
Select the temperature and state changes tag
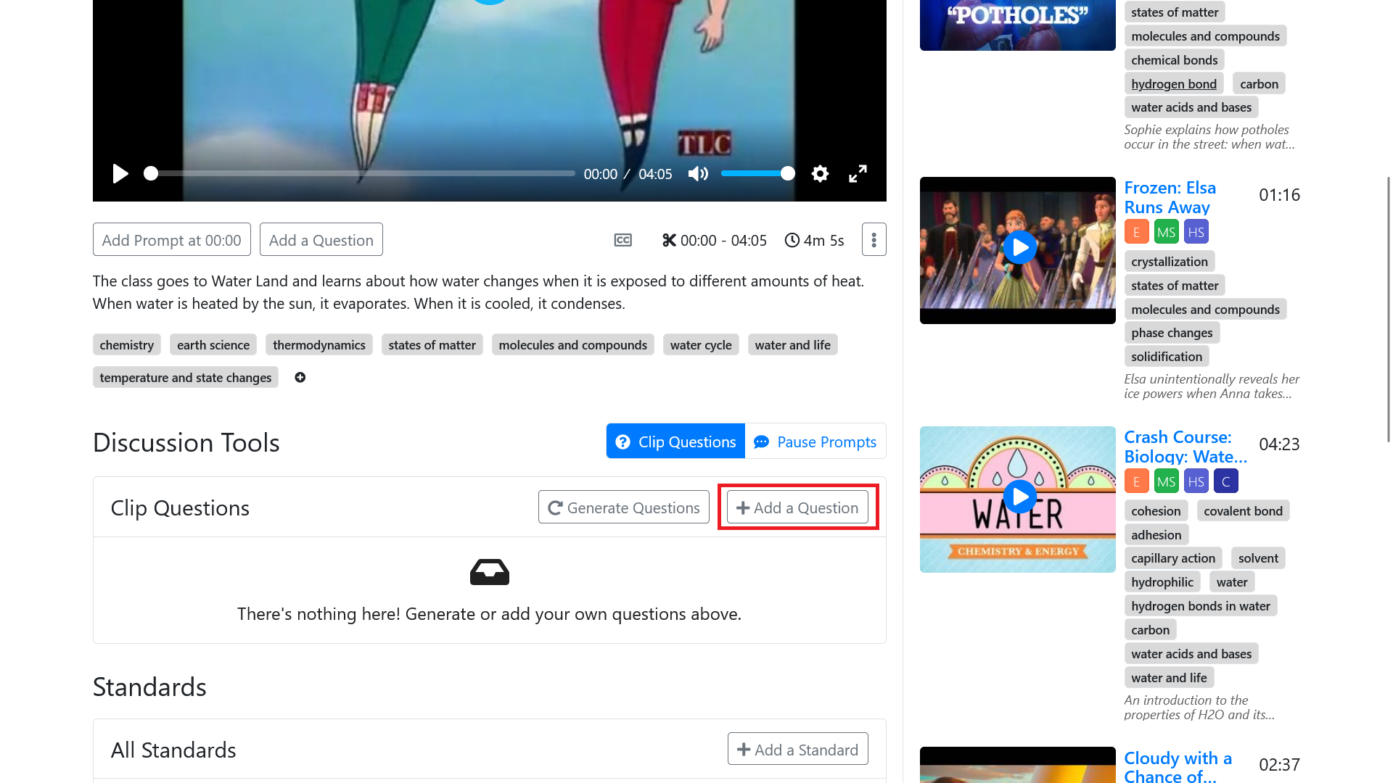tap(186, 377)
